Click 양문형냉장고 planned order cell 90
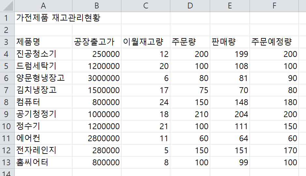 [274, 78]
